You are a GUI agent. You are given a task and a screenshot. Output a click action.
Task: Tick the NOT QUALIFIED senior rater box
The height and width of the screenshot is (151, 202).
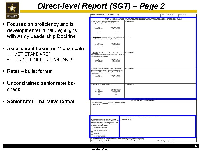[92, 136]
